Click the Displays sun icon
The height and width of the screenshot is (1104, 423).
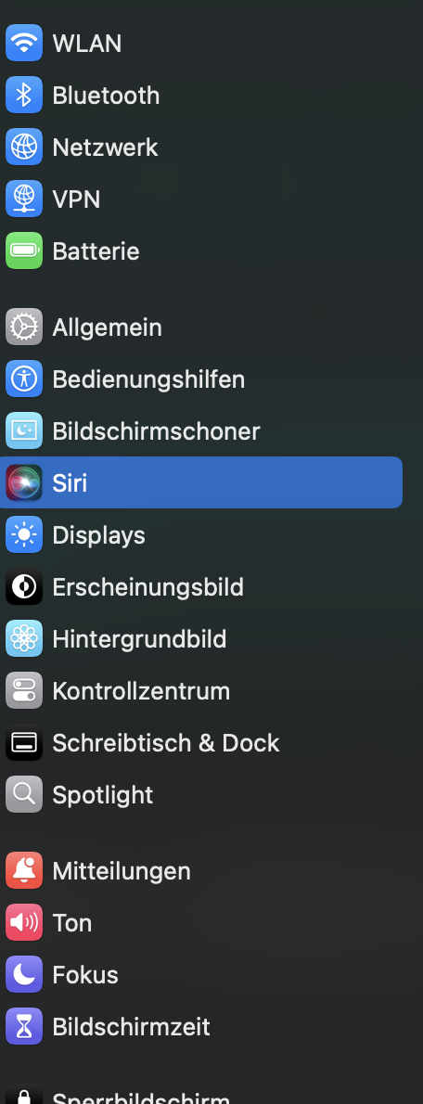tap(24, 535)
